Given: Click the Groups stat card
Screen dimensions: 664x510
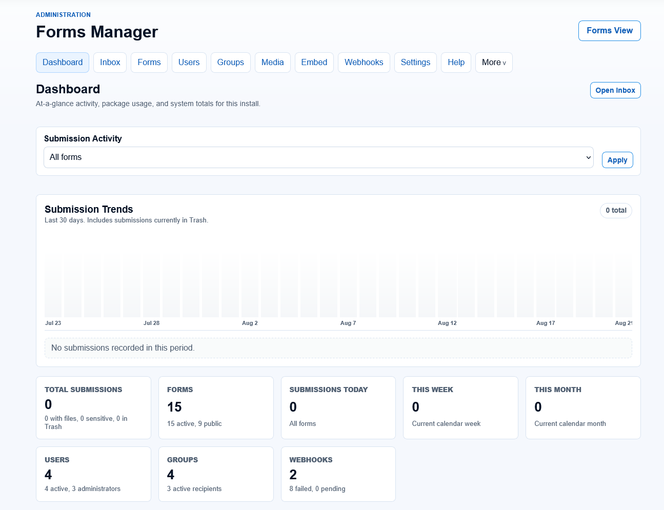Looking at the screenshot, I should pos(216,474).
